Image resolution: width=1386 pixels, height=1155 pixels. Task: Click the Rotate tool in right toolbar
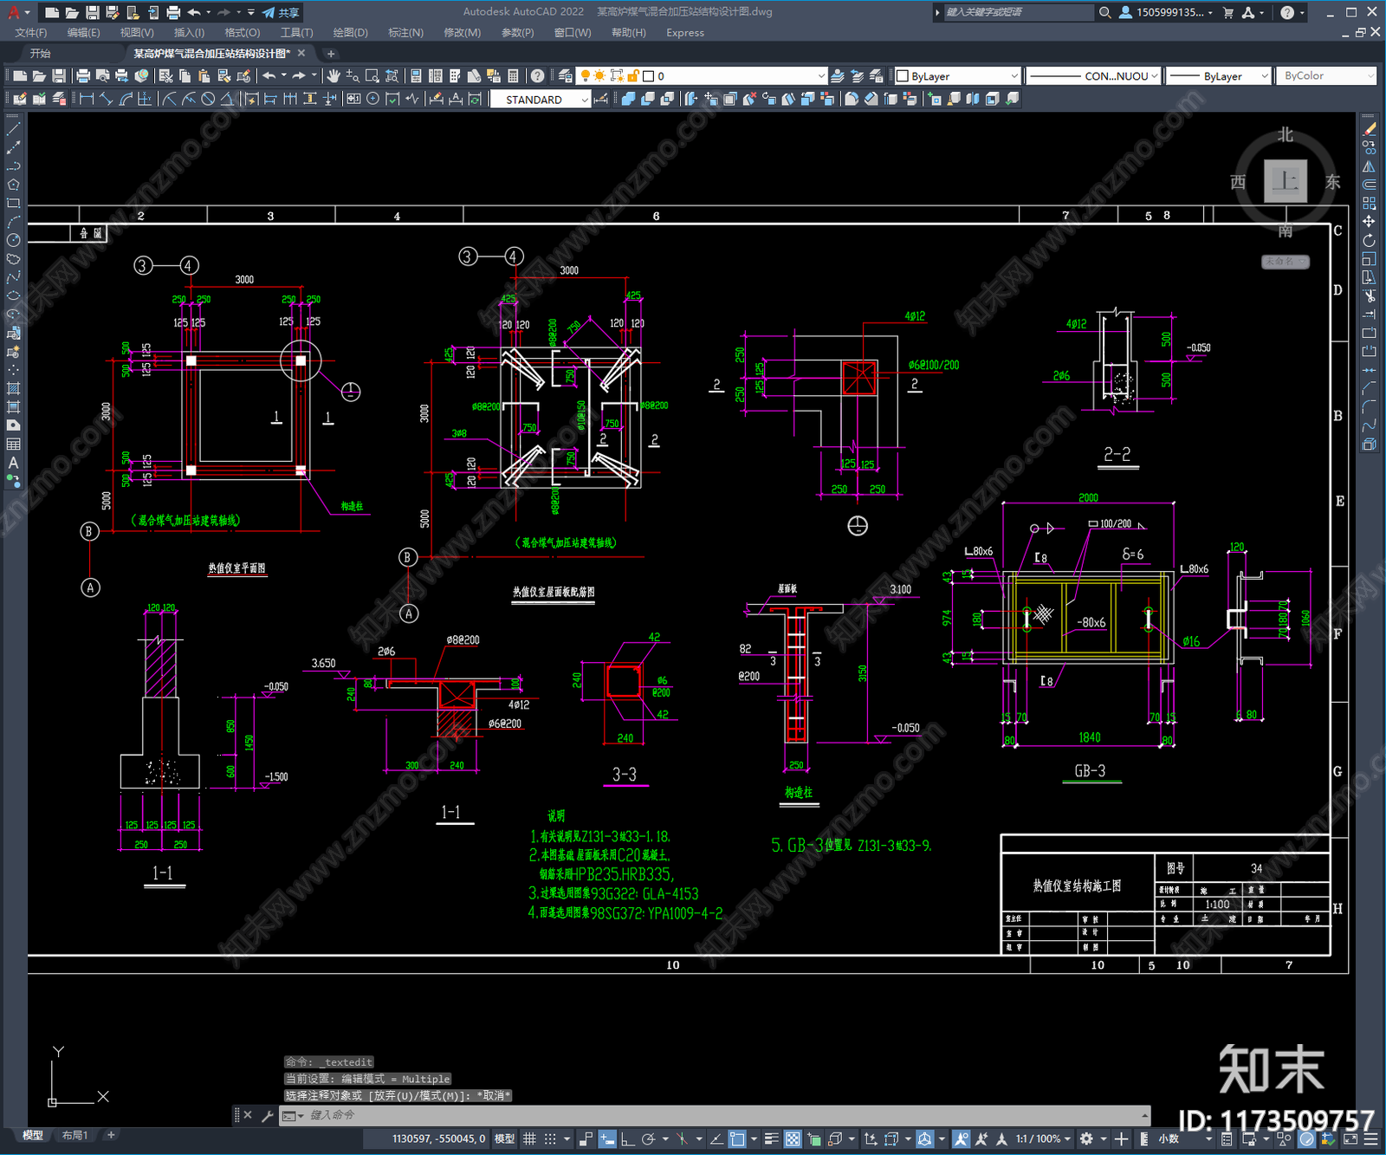coord(1370,240)
